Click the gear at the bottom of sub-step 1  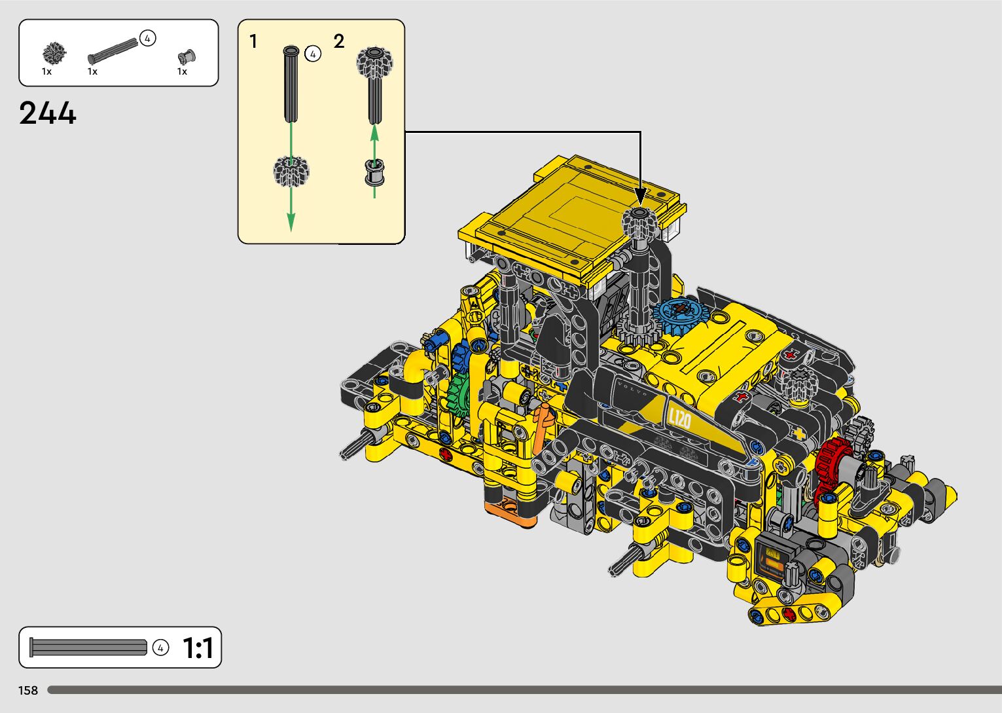coord(291,172)
